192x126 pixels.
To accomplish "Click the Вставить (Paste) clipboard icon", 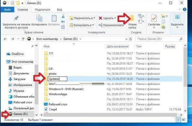I will pyautogui.click(x=54, y=18).
